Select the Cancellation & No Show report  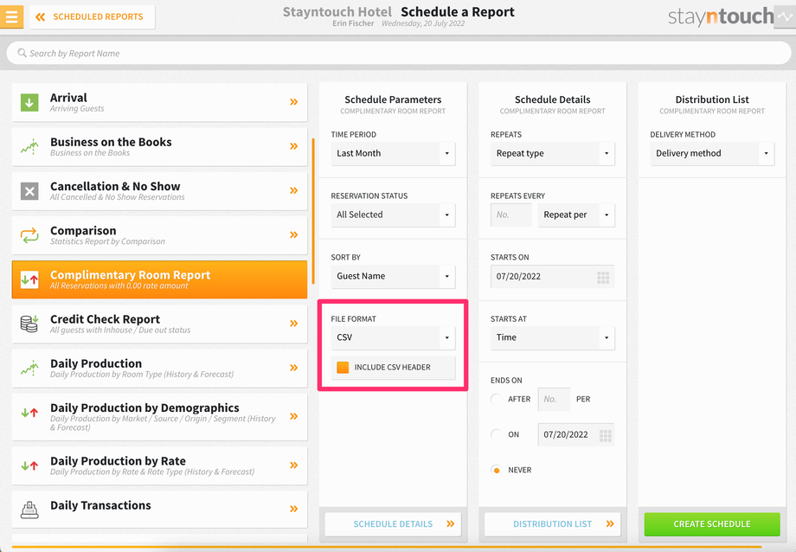coord(159,190)
